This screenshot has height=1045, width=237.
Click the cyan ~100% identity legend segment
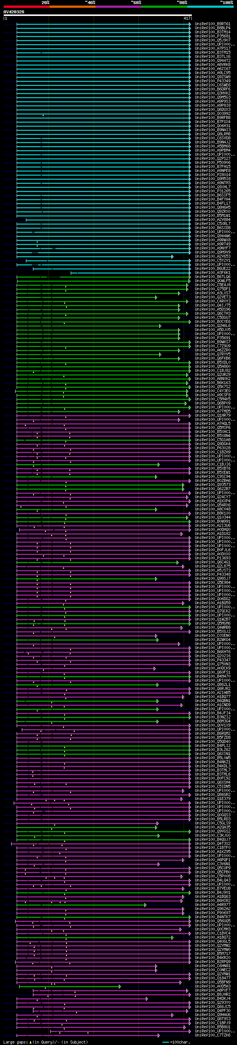211,7
